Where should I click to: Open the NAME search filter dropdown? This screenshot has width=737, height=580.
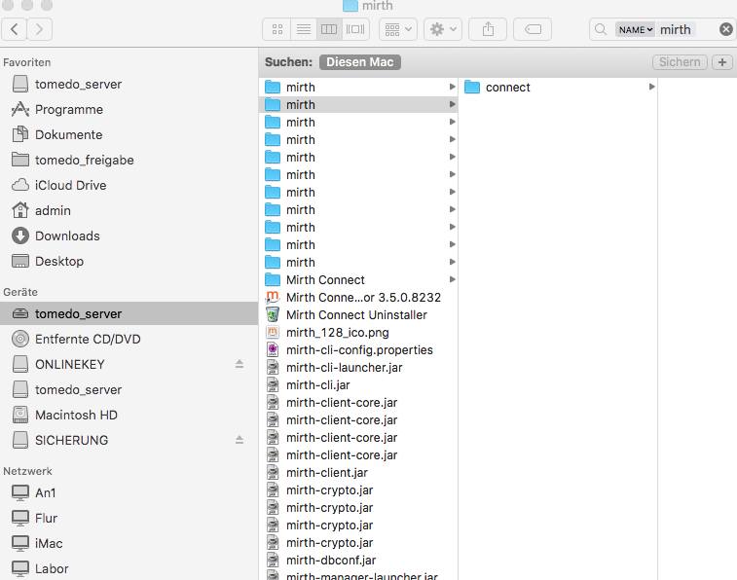click(636, 29)
